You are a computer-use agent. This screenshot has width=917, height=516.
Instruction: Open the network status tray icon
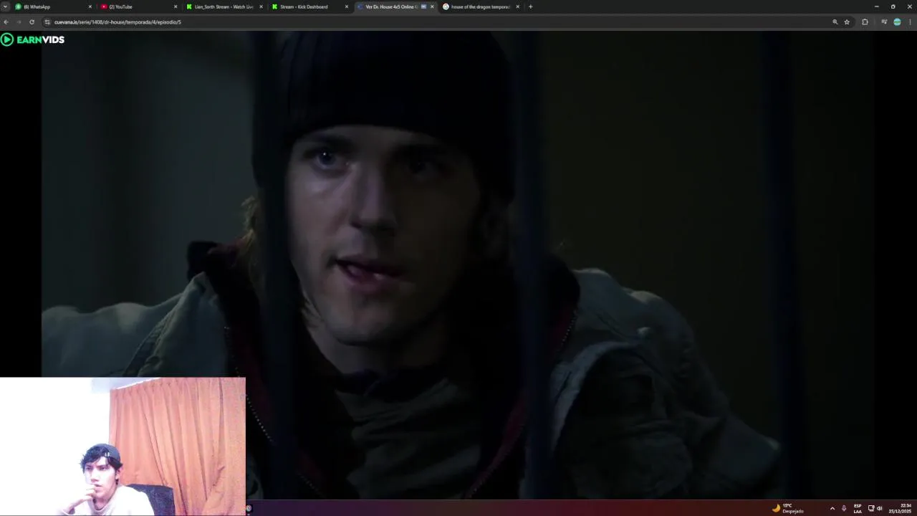click(870, 508)
